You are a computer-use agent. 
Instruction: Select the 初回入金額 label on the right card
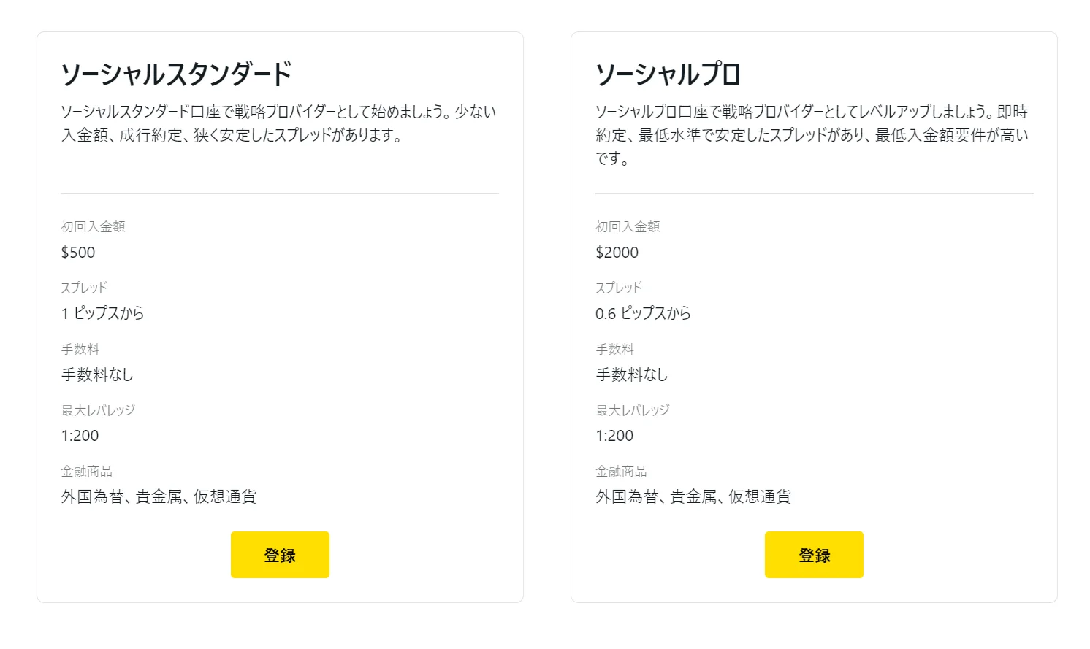tap(627, 226)
